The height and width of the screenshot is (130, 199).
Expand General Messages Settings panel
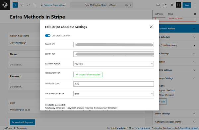[176, 122]
